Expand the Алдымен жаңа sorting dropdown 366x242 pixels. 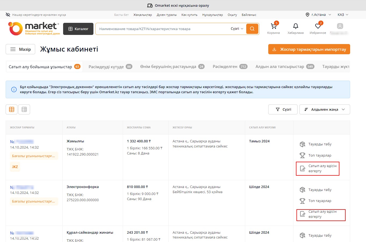[324, 109]
